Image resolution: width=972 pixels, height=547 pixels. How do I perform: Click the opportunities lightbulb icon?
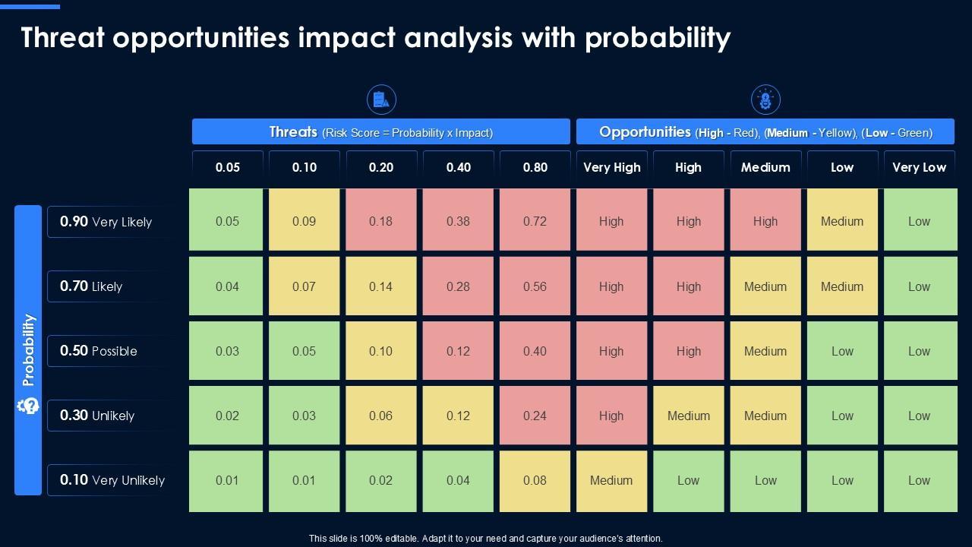765,100
